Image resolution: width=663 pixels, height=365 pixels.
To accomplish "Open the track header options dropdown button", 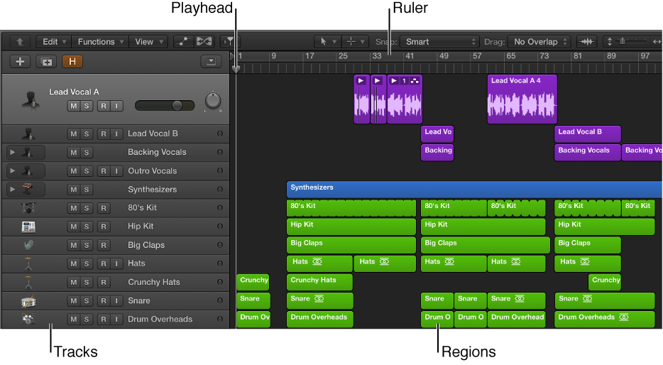I will 211,62.
